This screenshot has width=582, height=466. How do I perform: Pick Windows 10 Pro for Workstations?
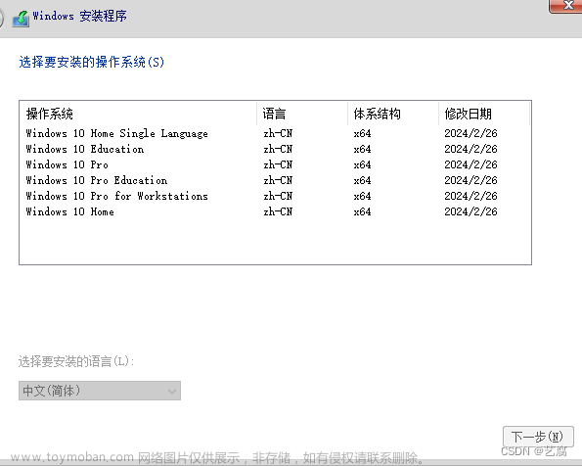point(275,196)
